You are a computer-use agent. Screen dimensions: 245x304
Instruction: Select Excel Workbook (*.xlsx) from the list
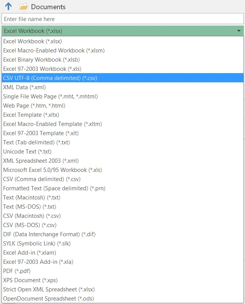pyautogui.click(x=122, y=41)
